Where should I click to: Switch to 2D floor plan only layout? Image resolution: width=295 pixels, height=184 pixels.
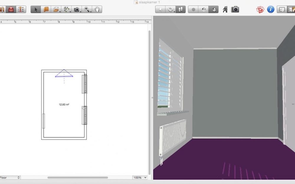coord(282,9)
